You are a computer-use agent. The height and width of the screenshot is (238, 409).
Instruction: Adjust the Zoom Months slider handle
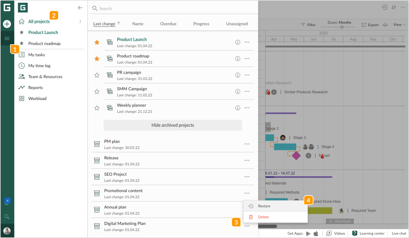[342, 27]
